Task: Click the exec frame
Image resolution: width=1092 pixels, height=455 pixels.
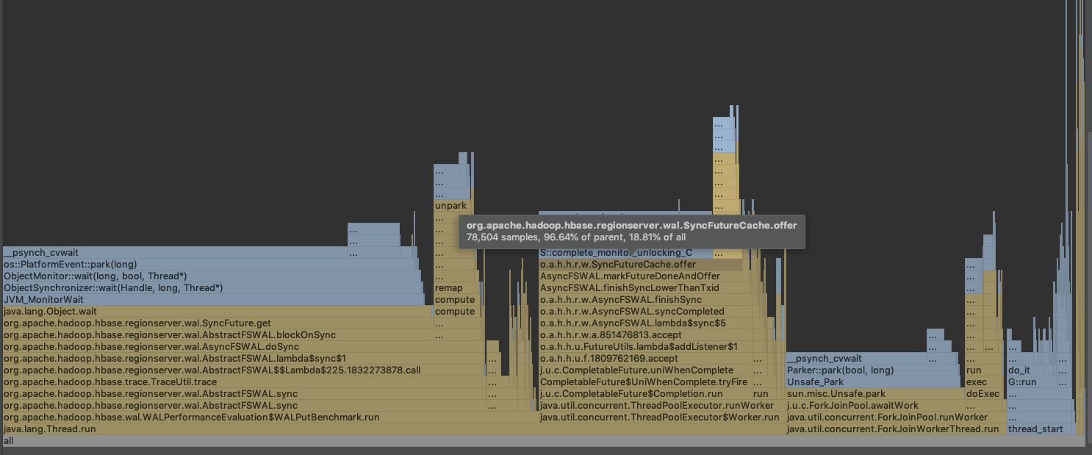Action: (983, 381)
